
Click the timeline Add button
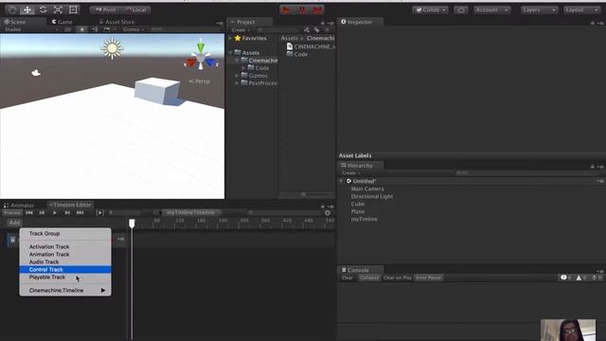[x=14, y=223]
